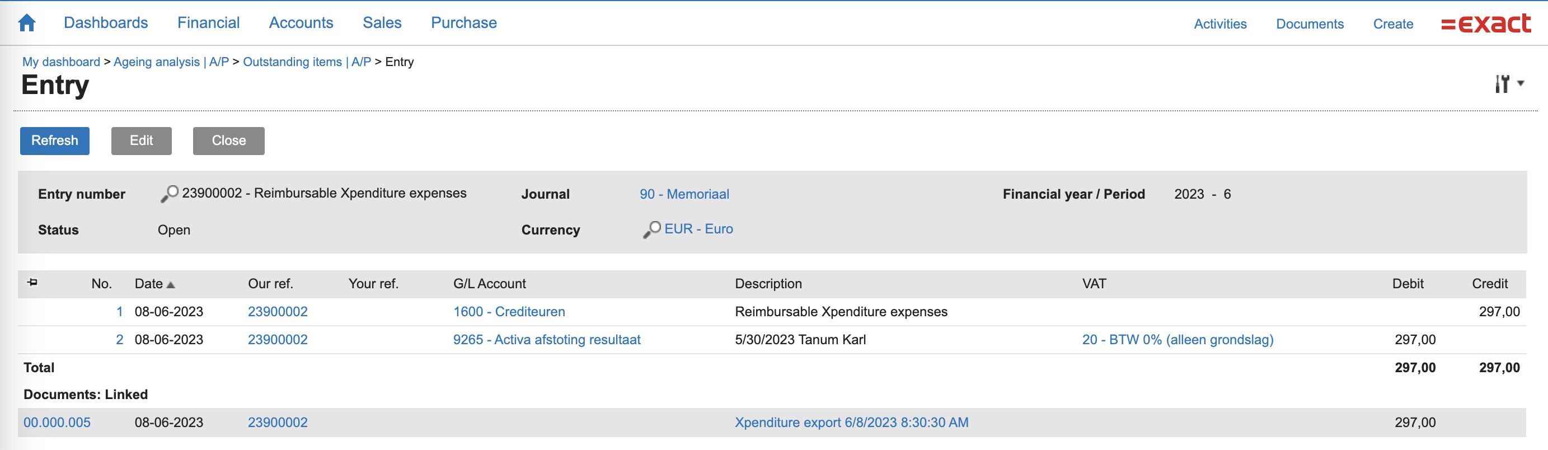This screenshot has width=1548, height=450.
Task: Open the page settings tools icon
Action: [1503, 83]
